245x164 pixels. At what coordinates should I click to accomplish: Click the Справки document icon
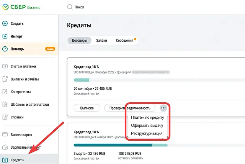[5, 117]
